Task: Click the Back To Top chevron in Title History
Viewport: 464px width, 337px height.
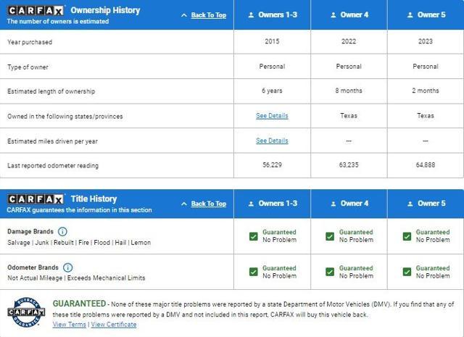Action: [183, 204]
